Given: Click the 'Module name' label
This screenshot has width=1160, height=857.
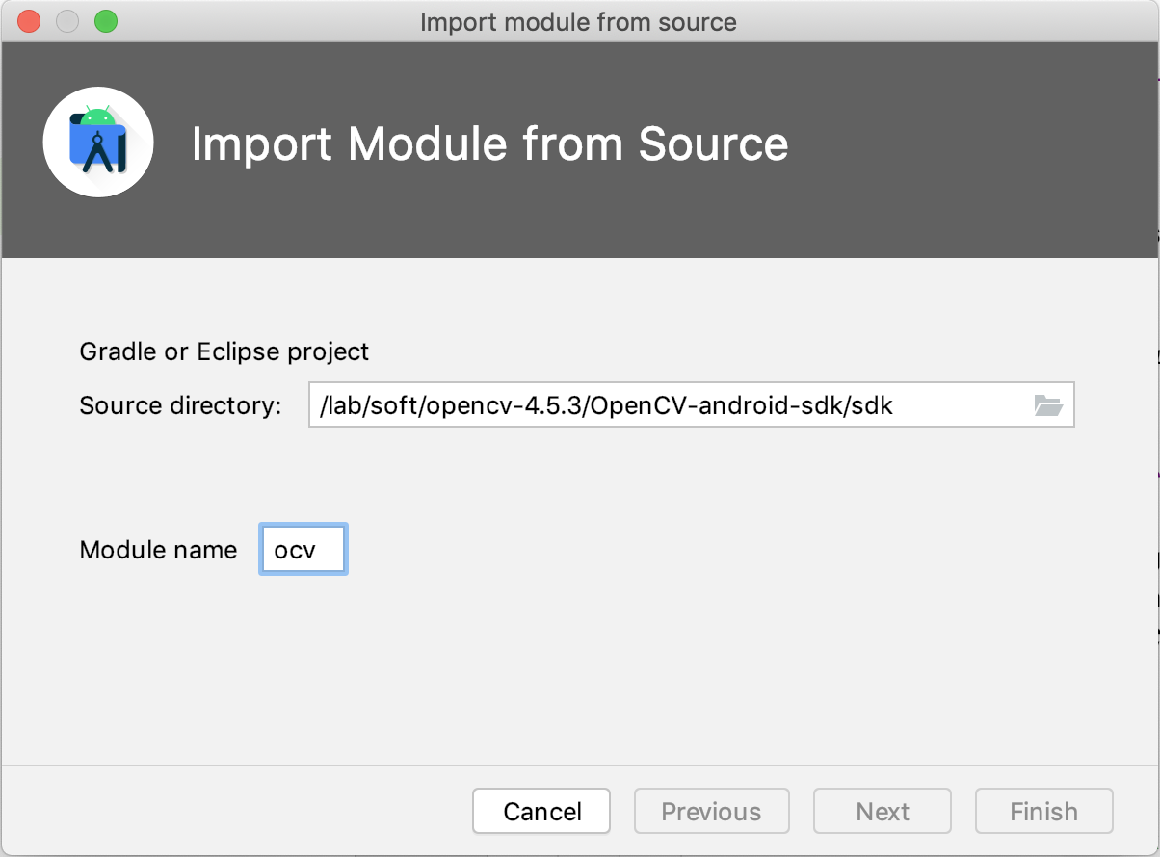Looking at the screenshot, I should (158, 550).
